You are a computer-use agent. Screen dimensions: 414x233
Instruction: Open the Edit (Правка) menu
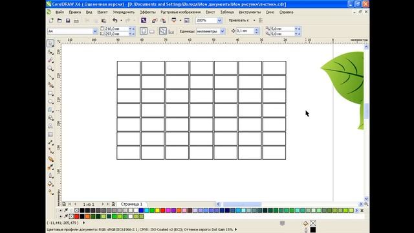coord(75,12)
